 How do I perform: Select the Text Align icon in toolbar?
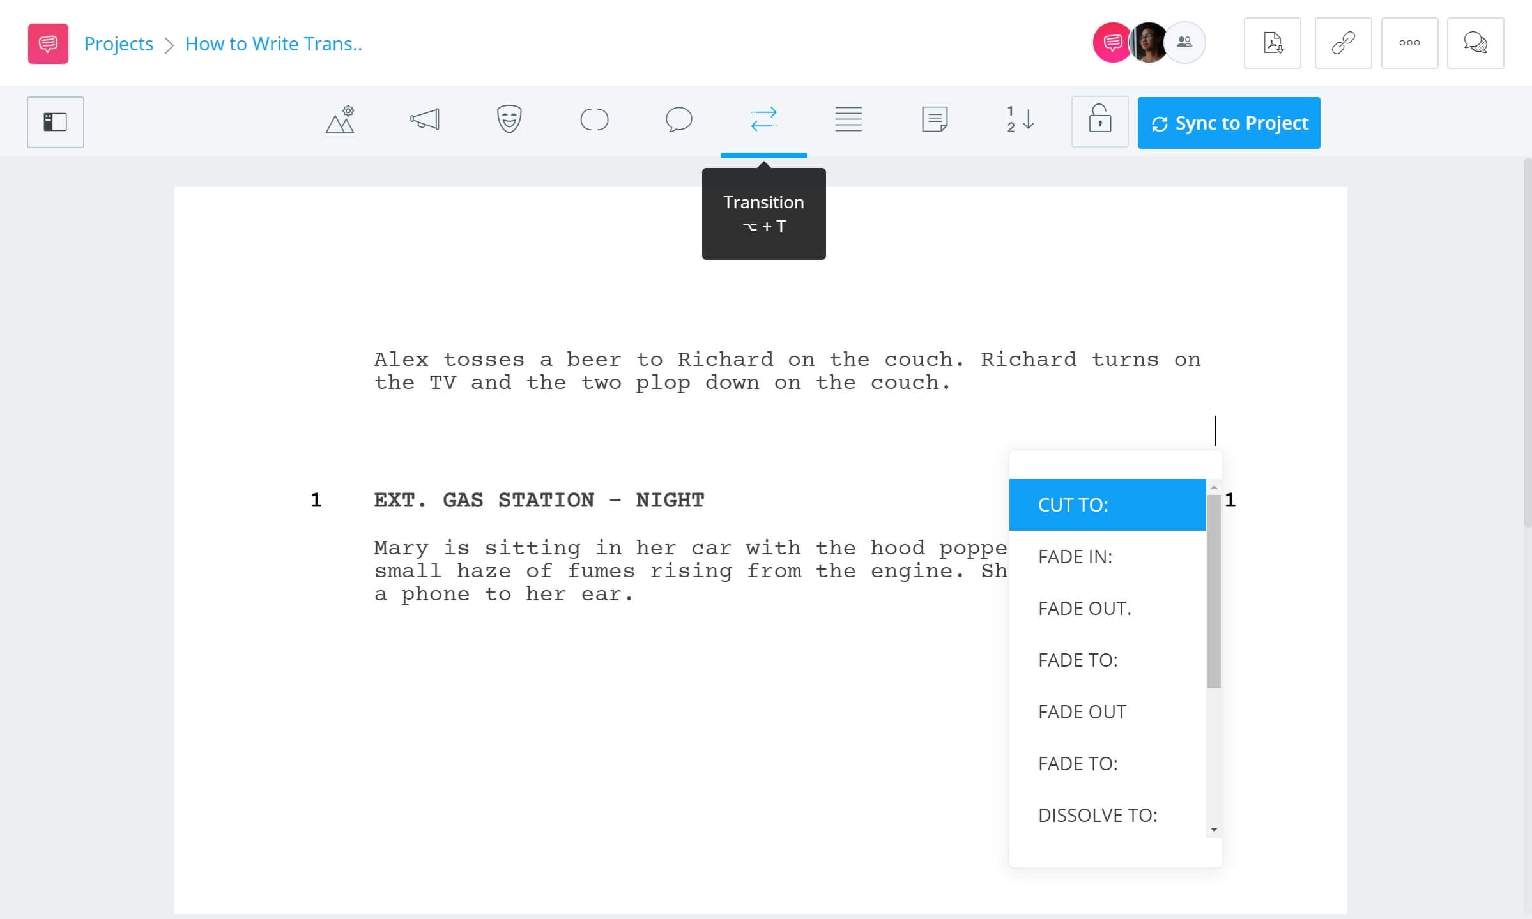click(847, 121)
